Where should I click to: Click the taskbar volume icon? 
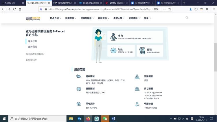183,119
